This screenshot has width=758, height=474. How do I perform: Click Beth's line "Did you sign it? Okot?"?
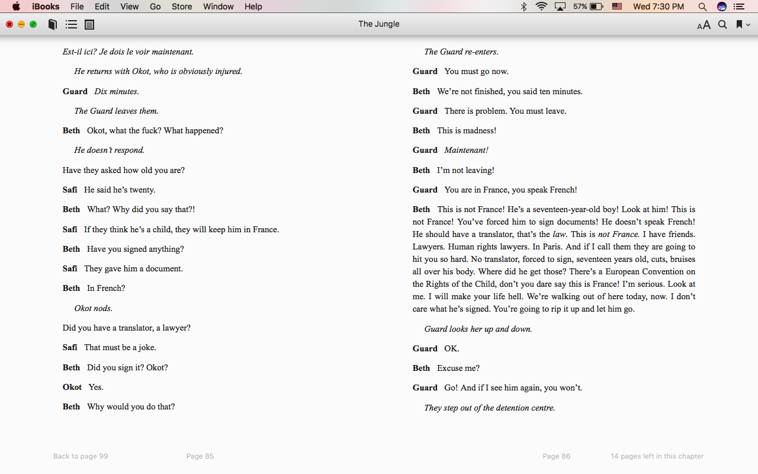(x=127, y=368)
